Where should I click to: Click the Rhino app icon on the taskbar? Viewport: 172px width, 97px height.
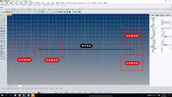[x=24, y=95]
